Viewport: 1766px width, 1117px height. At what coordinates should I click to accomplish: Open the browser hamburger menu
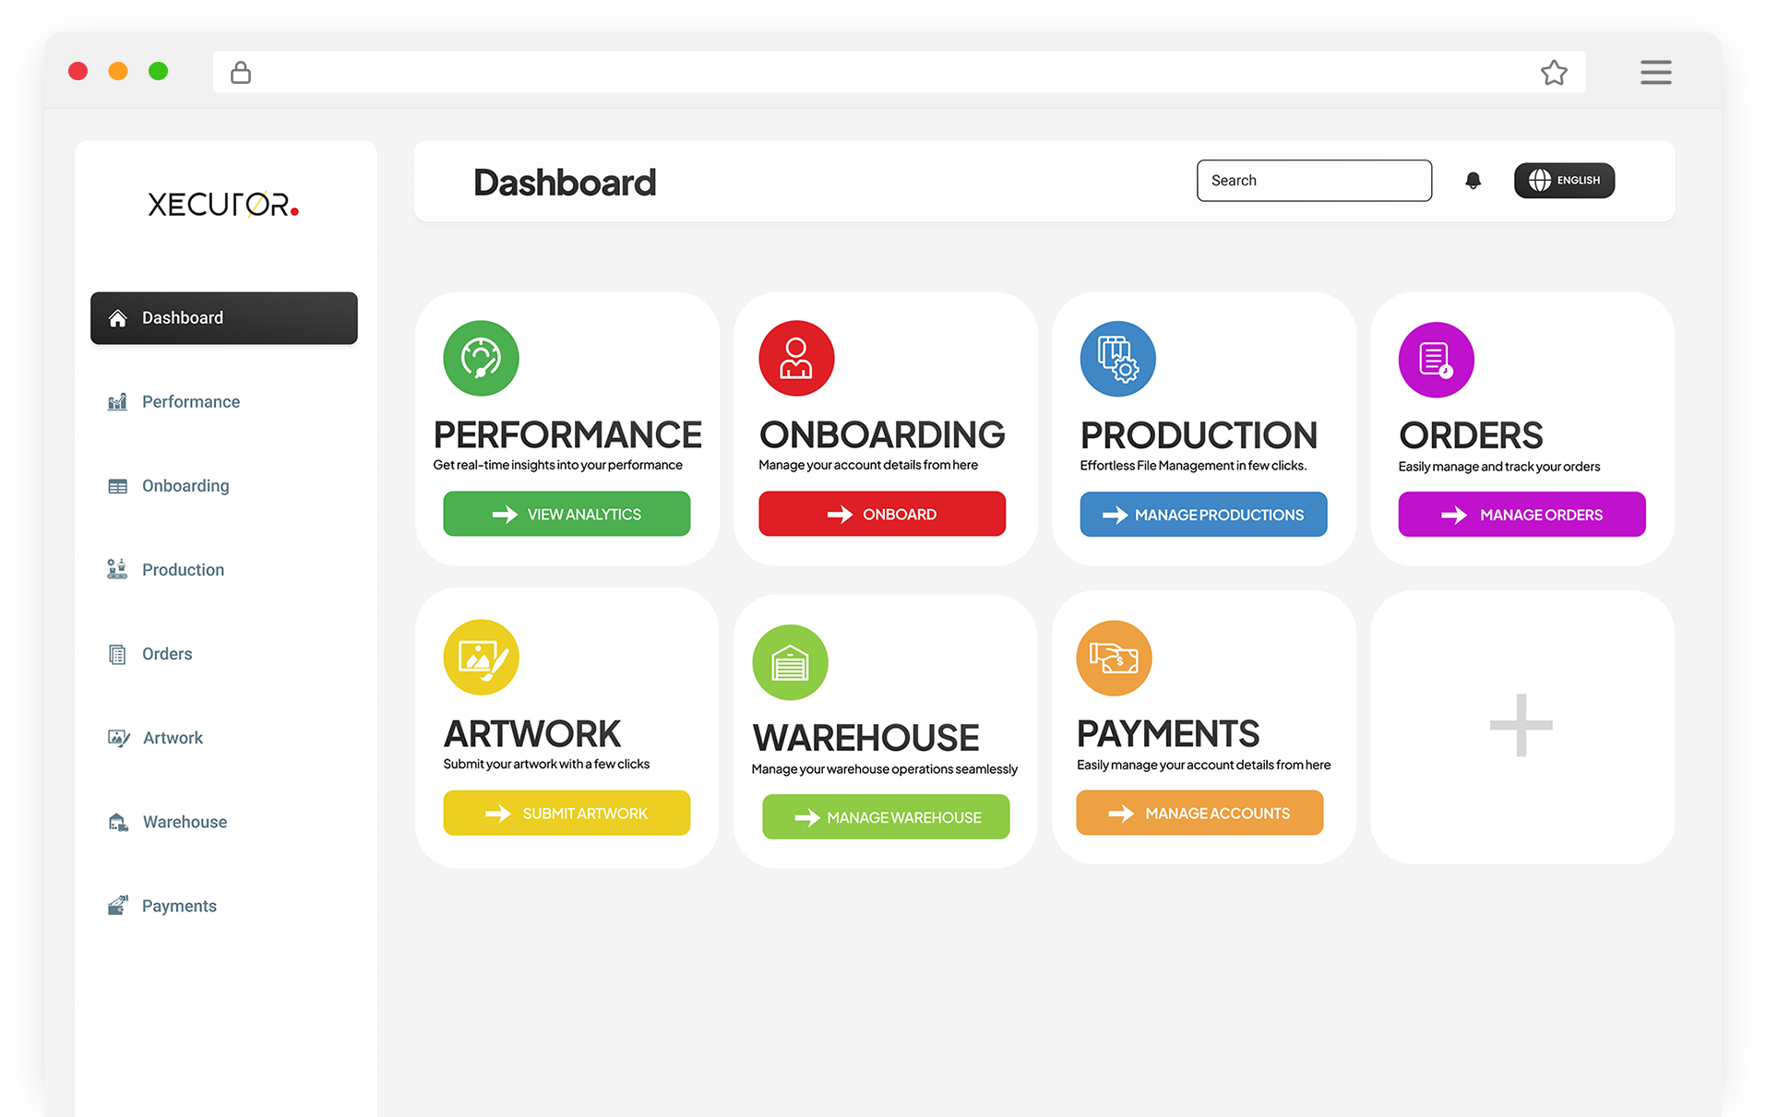[1655, 72]
